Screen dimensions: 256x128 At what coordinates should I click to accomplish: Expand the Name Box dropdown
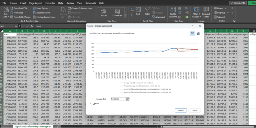16,26
